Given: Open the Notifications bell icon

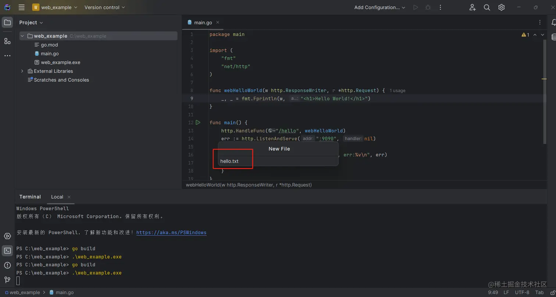Looking at the screenshot, I should pyautogui.click(x=553, y=23).
